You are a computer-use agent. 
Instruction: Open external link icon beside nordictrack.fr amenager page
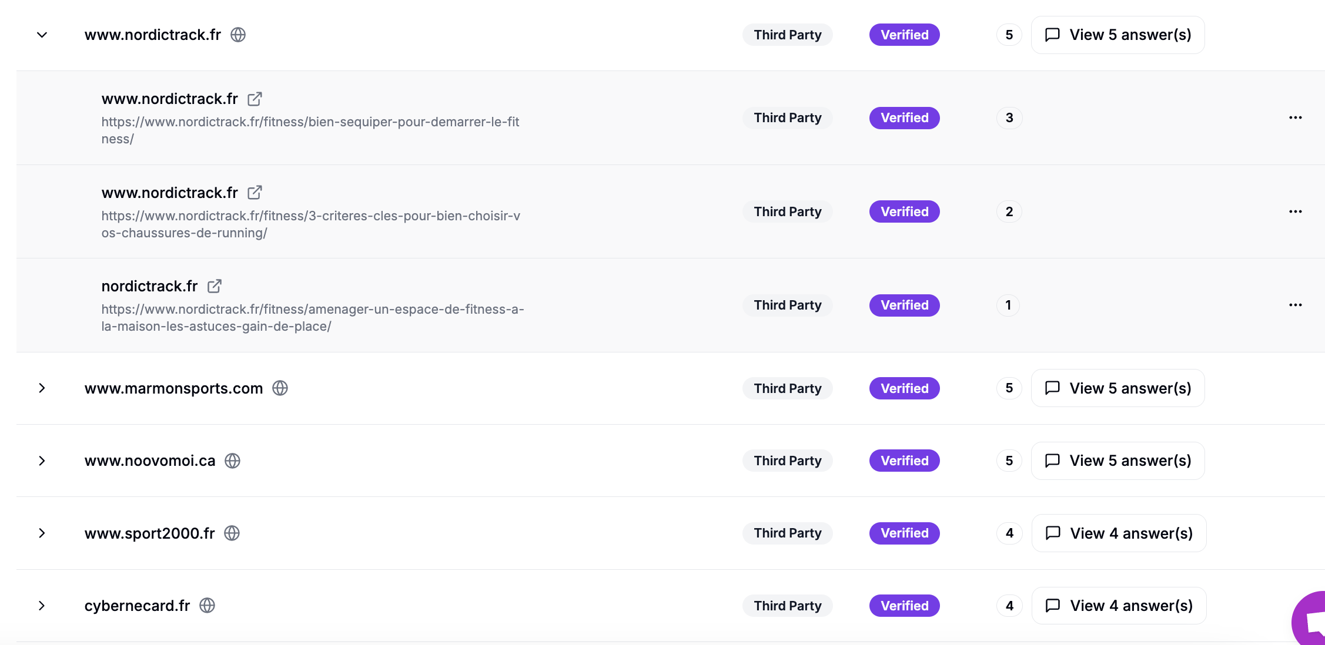215,286
